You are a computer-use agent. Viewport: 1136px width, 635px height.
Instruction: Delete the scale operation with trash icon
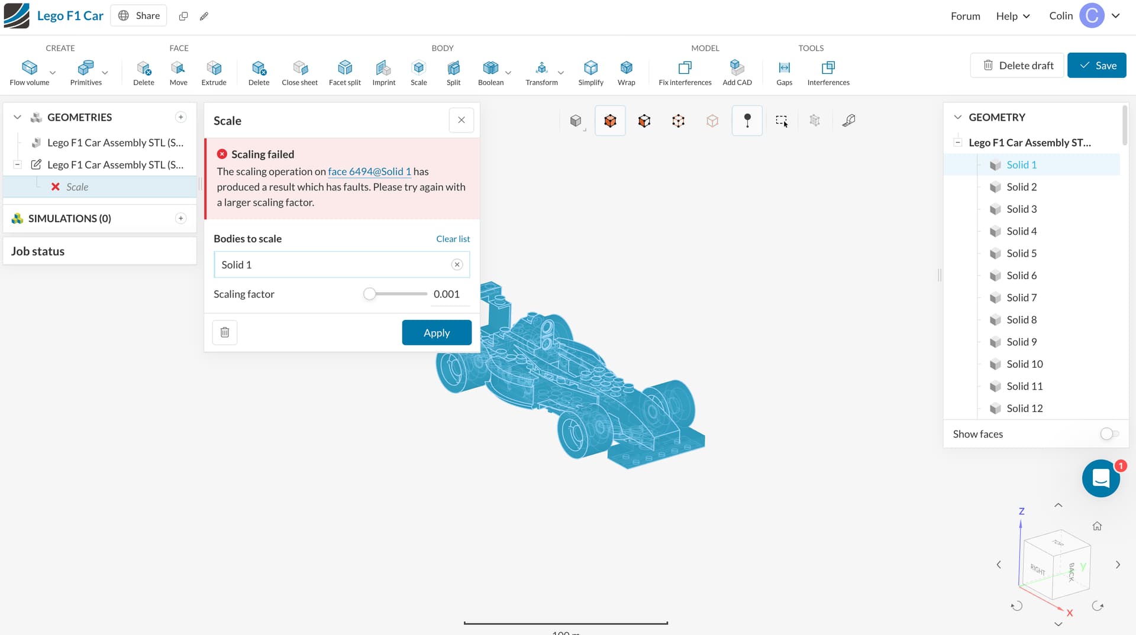pyautogui.click(x=225, y=332)
